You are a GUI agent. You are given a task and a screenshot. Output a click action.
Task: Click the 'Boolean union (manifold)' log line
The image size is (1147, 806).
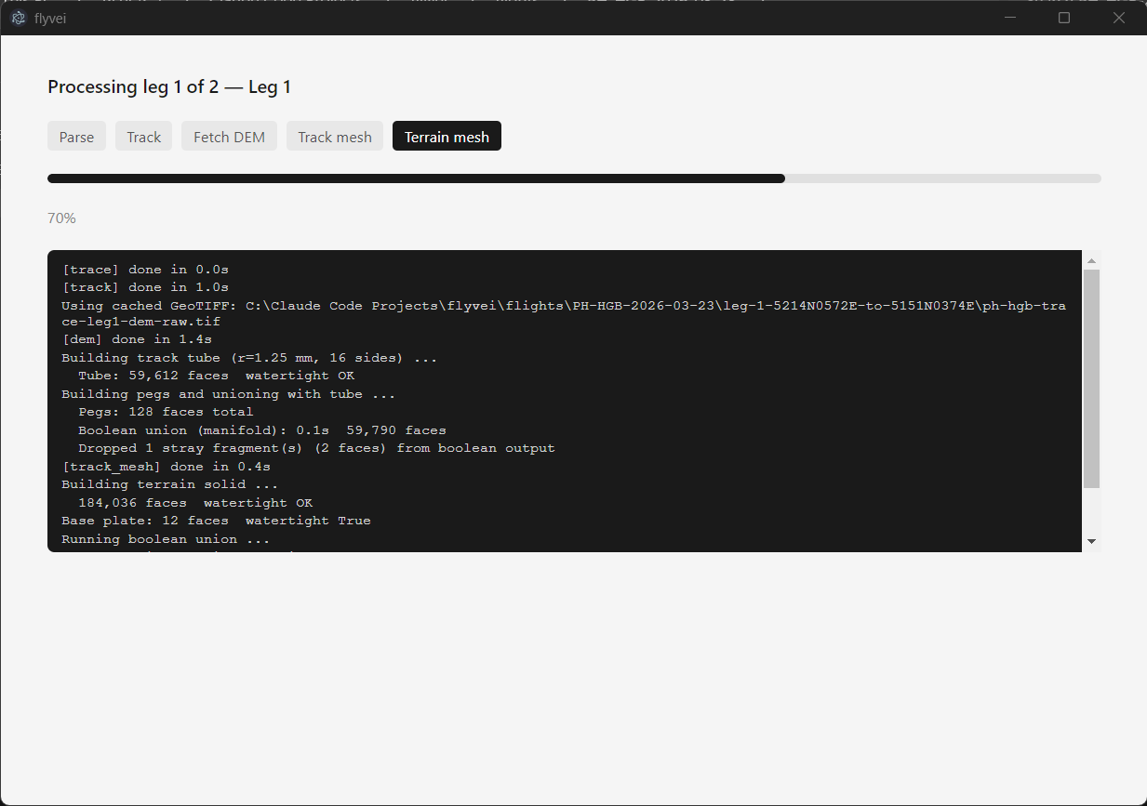(x=262, y=430)
